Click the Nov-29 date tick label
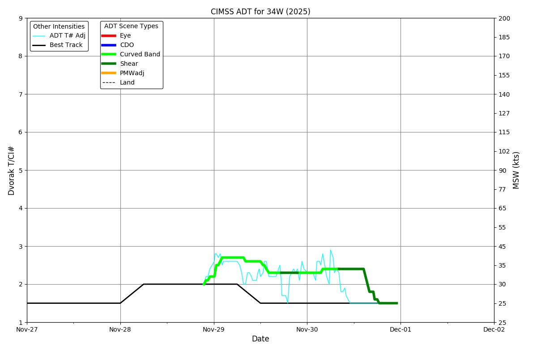537x358 pixels. coord(213,330)
